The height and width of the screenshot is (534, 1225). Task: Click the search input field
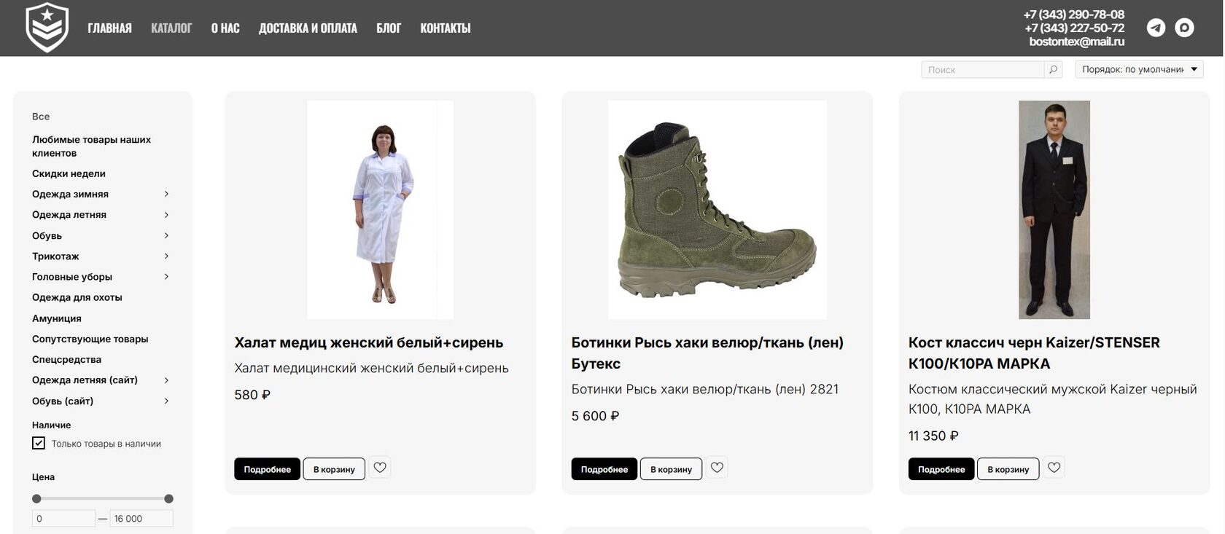(983, 69)
